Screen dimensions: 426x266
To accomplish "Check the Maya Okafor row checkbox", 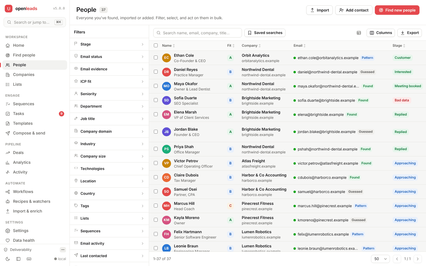I will 156,86.
